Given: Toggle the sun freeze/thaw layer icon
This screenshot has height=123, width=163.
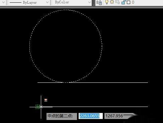Looking at the screenshot, I should click(112, 2).
